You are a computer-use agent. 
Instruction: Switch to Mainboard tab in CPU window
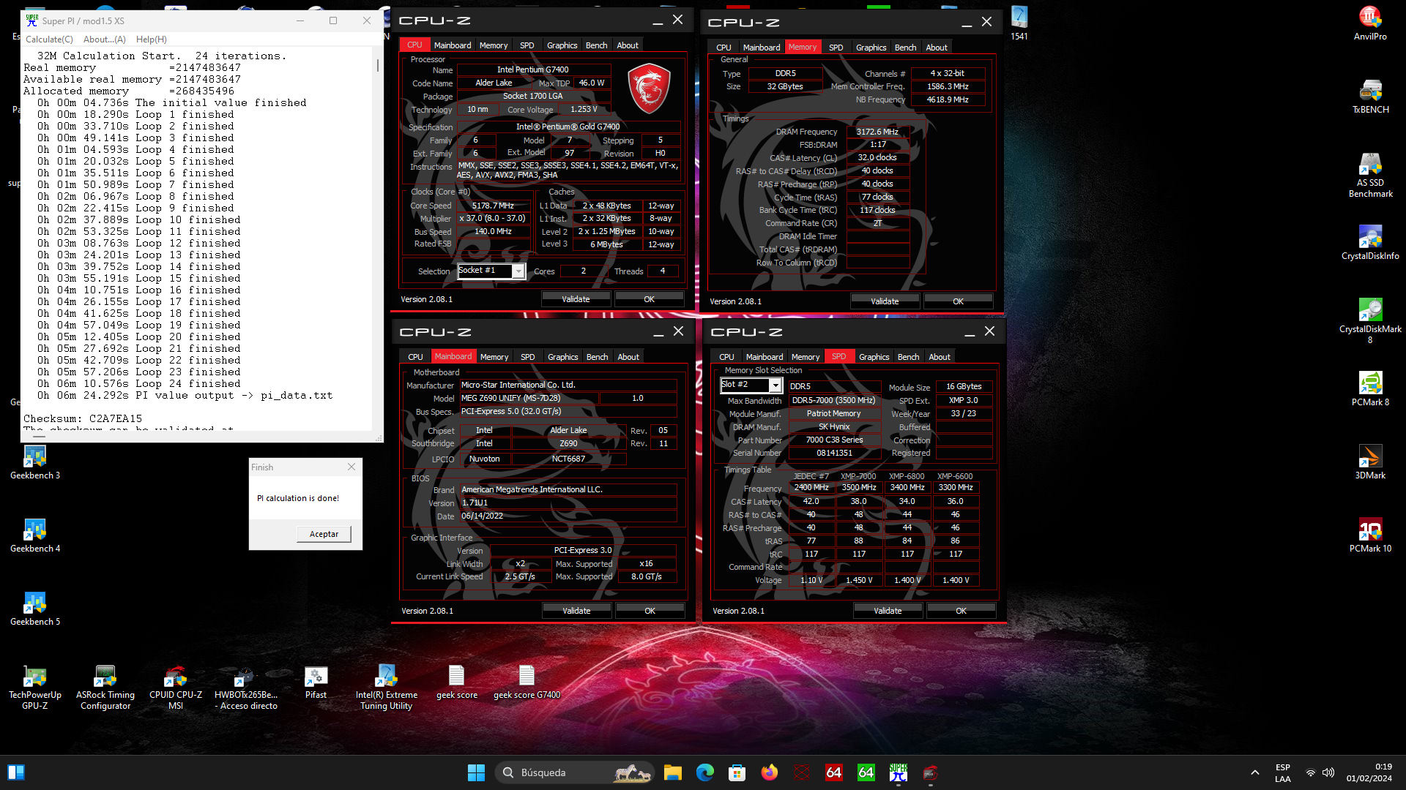453,45
